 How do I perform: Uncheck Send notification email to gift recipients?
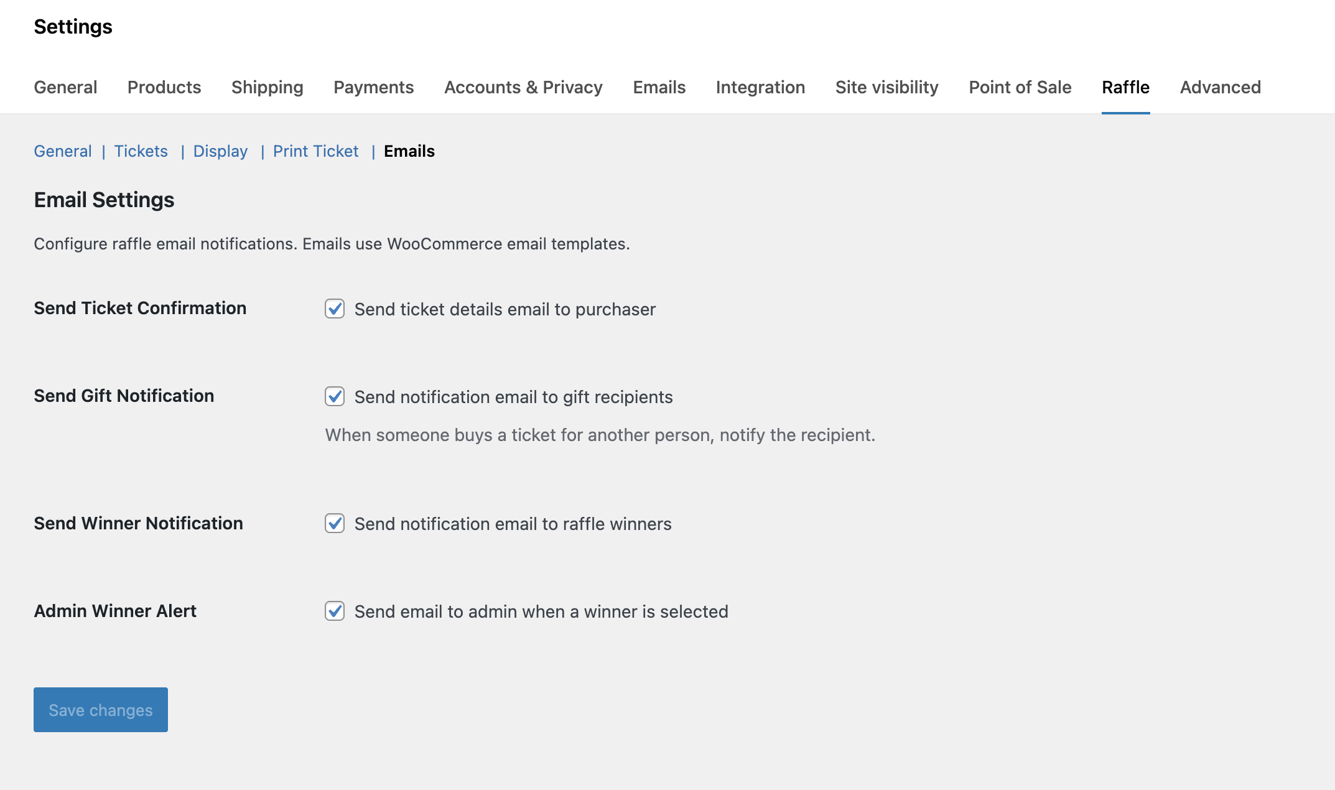click(x=334, y=397)
